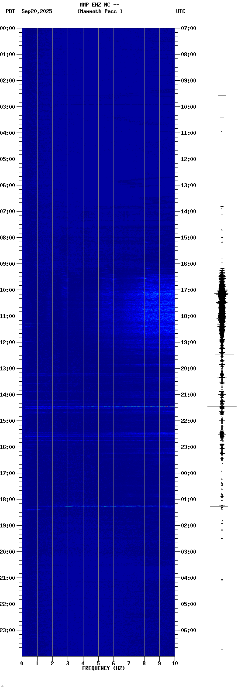This screenshot has height=691, width=241.
Task: Click UTC time label 00:00
Action: pyautogui.click(x=189, y=473)
